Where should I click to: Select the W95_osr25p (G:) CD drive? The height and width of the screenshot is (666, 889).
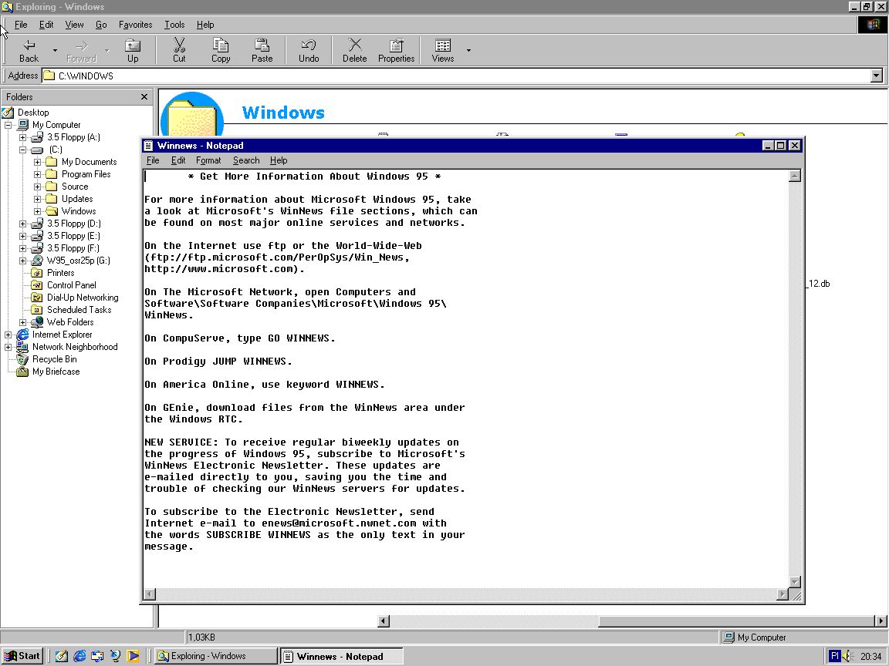(78, 261)
